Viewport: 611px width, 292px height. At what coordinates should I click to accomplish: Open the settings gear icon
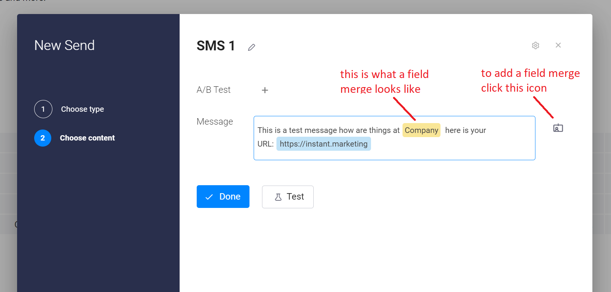tap(535, 45)
